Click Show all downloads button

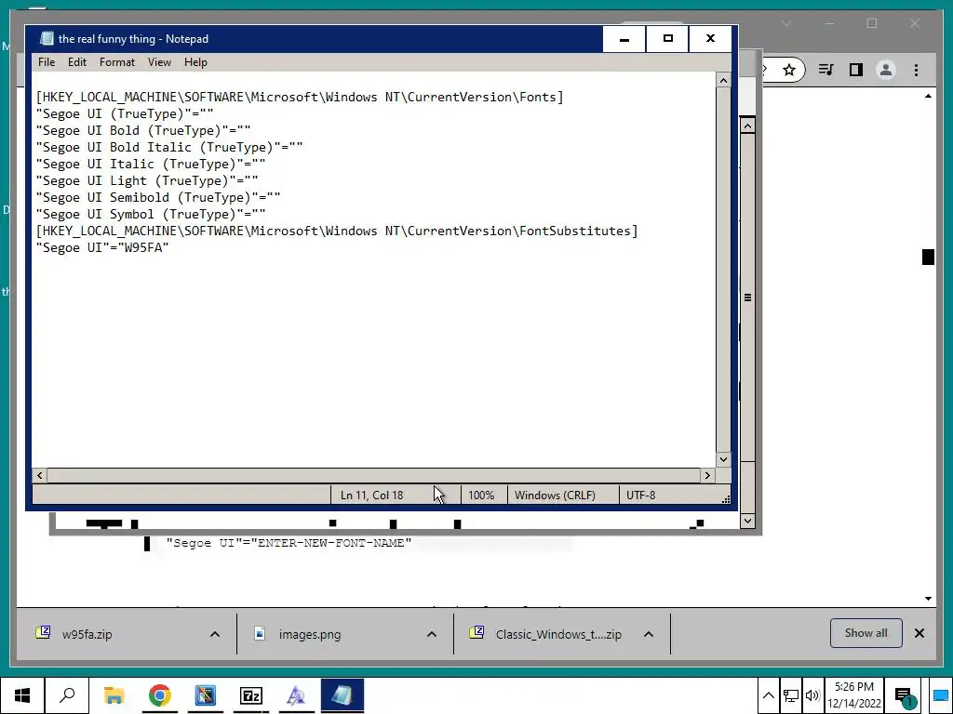866,633
